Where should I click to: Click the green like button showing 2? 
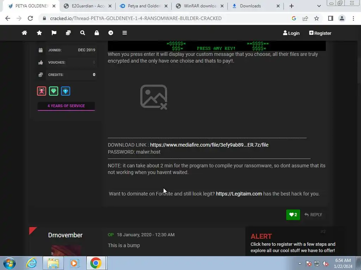[293, 215]
